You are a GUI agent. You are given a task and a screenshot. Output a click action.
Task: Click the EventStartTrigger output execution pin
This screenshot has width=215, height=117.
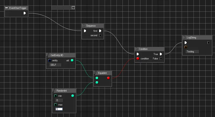pos(24,13)
